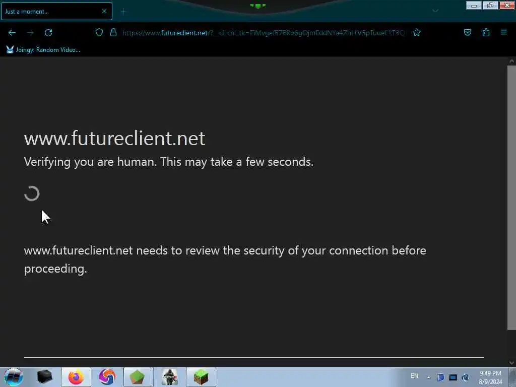Minimize the browser window
Image resolution: width=516 pixels, height=387 pixels.
click(x=474, y=5)
